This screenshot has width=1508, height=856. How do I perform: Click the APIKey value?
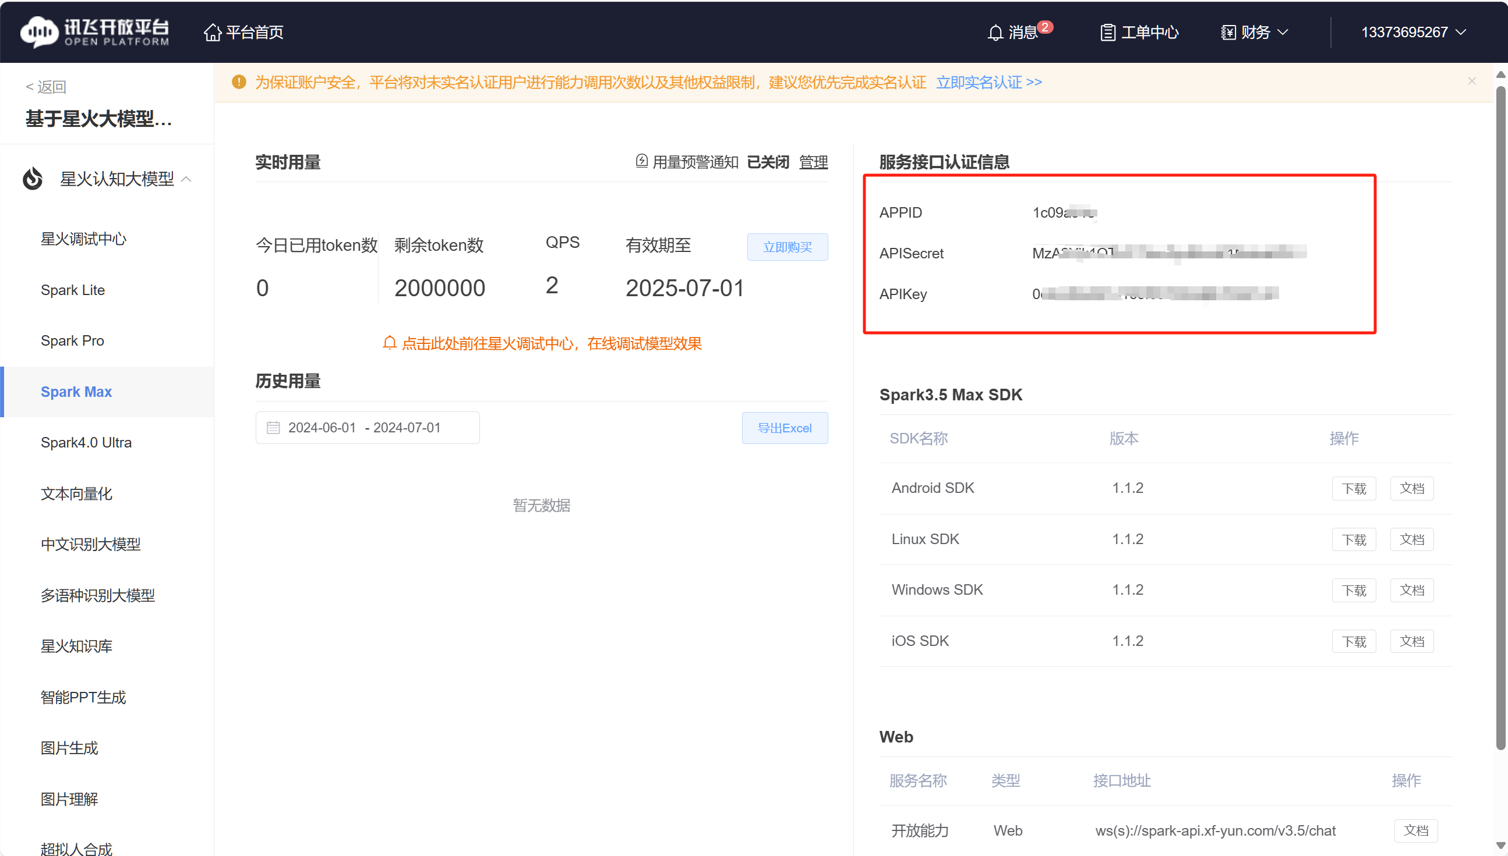pos(1155,294)
